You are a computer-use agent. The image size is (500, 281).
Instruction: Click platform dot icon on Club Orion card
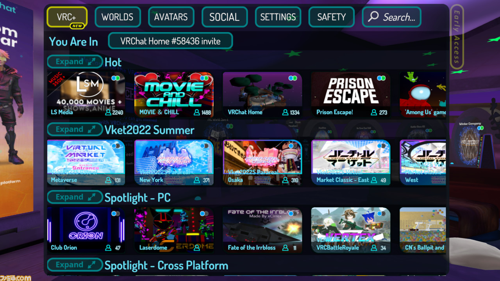click(116, 213)
